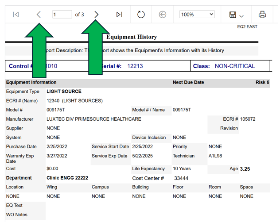Jump to the last page of the report
This screenshot has height=222, width=280.
coord(119,15)
